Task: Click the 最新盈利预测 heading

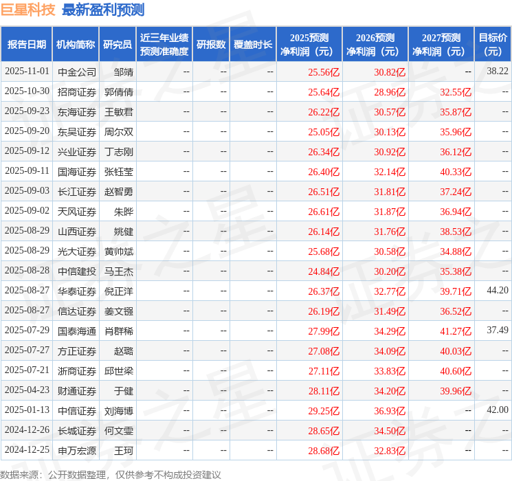Action: click(x=103, y=10)
